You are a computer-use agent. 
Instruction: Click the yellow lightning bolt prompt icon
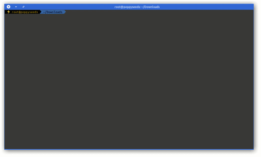[8, 12]
